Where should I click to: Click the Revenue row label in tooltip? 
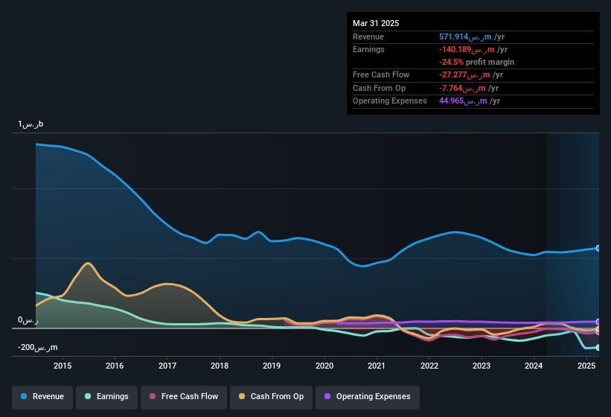pyautogui.click(x=368, y=36)
